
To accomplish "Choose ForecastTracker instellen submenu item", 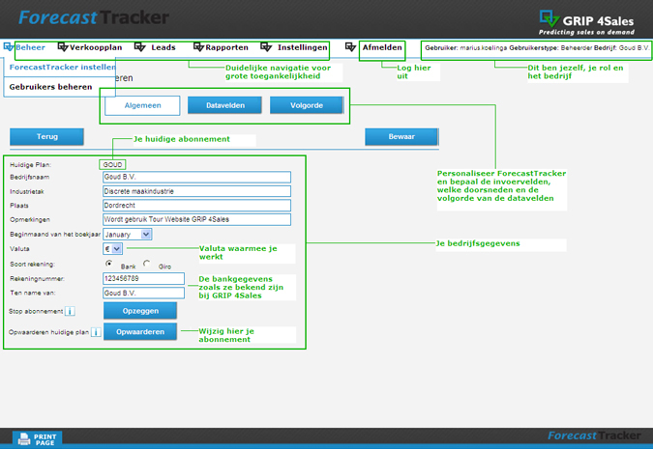I will pyautogui.click(x=63, y=67).
